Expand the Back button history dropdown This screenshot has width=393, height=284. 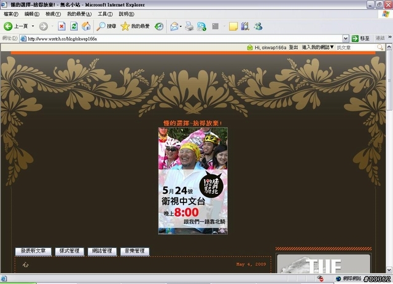pos(33,26)
